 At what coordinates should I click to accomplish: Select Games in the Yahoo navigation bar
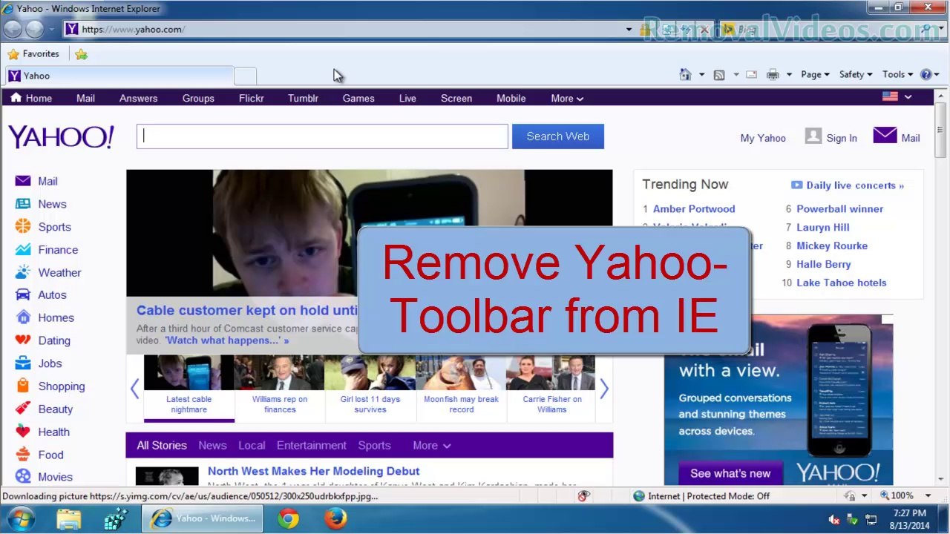pyautogui.click(x=358, y=99)
